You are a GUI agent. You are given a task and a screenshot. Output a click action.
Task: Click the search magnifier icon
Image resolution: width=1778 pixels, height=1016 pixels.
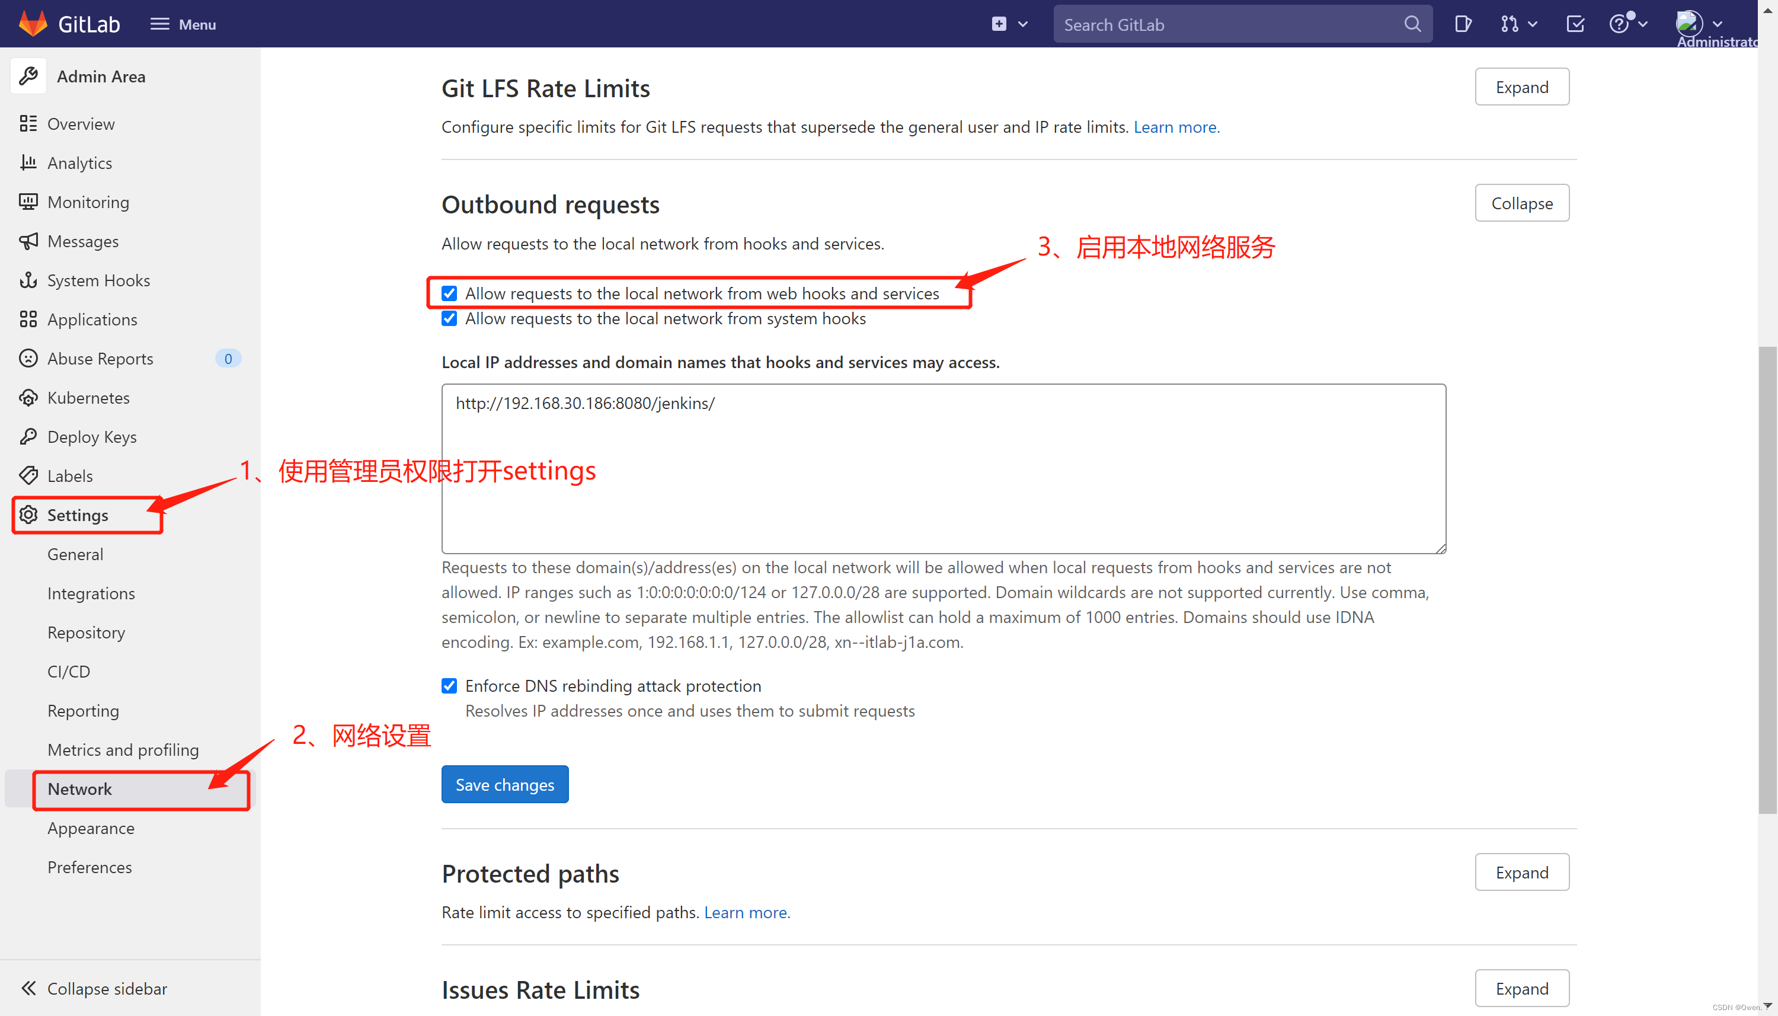[x=1412, y=24]
